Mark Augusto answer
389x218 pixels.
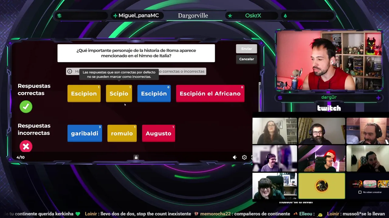pyautogui.click(x=158, y=134)
